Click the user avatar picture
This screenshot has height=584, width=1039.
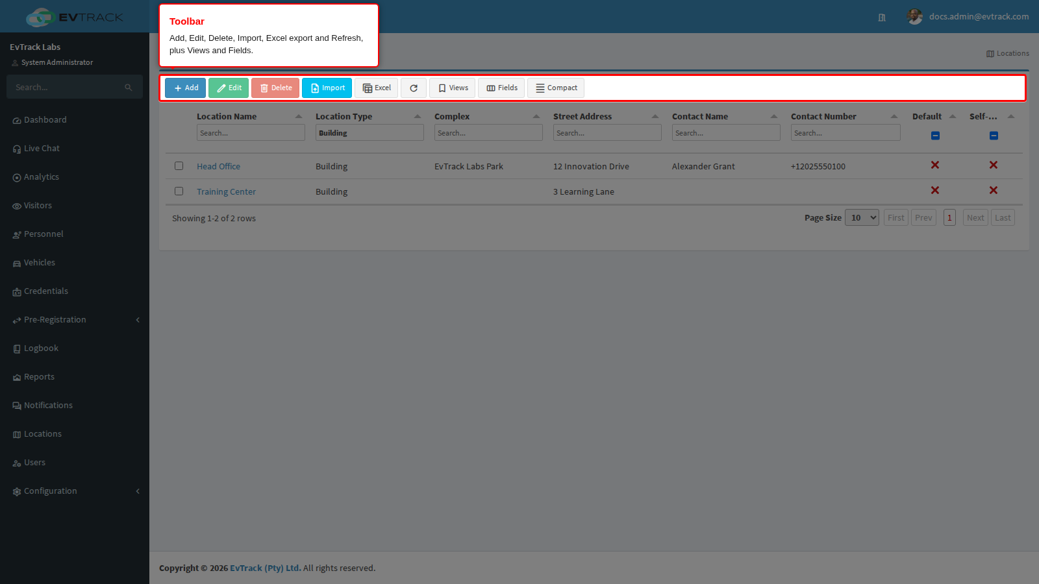915,17
